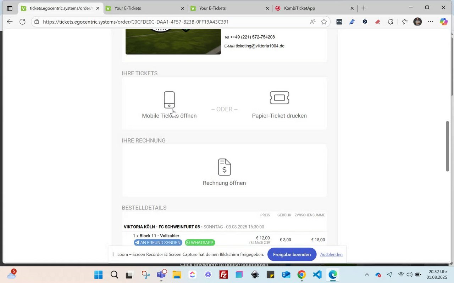This screenshot has width=454, height=283.
Task: Close the KombiTicketApp tab
Action: coord(352,8)
